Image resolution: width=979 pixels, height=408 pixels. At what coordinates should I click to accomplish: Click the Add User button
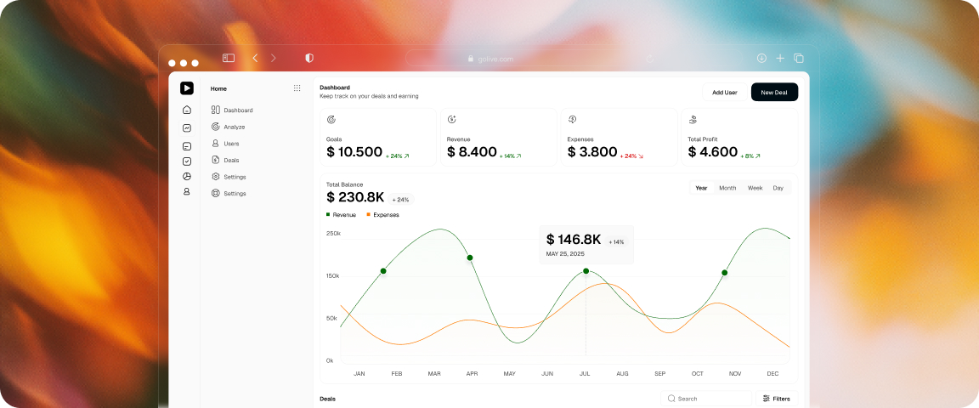(x=724, y=92)
